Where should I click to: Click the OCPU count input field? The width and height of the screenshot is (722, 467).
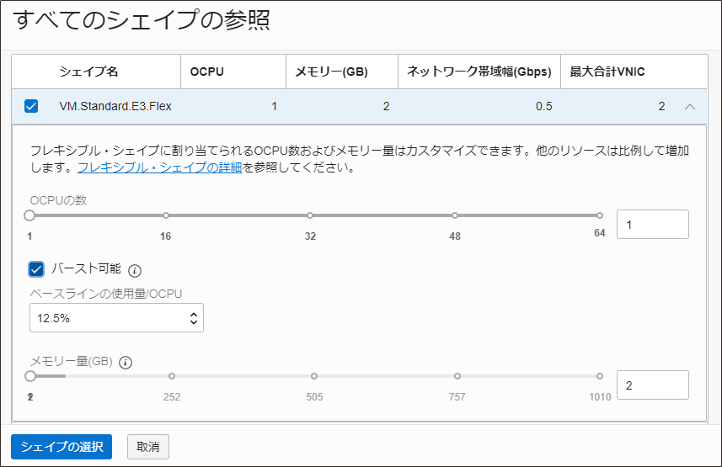click(x=652, y=225)
